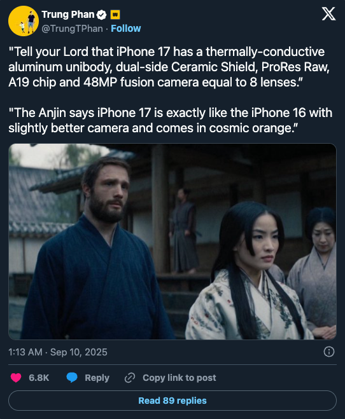Screen dimensions: 345x419
Task: Select Copy link to post text
Action: tap(180, 378)
